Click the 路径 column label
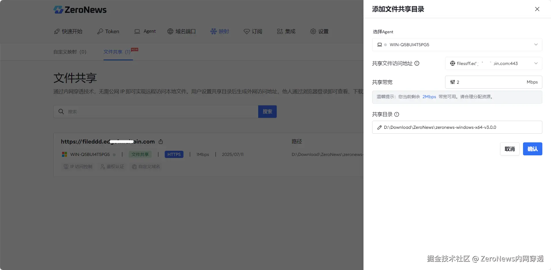 (297, 141)
